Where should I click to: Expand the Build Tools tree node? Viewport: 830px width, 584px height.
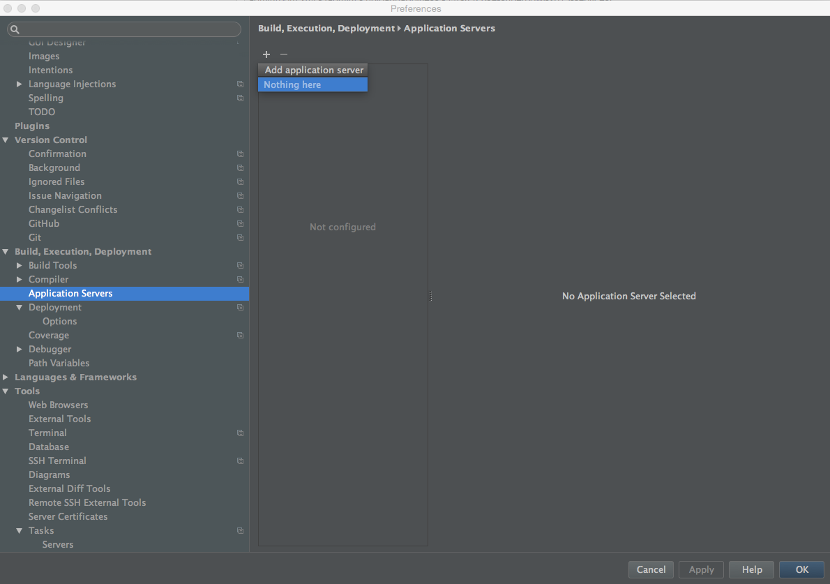click(x=20, y=266)
